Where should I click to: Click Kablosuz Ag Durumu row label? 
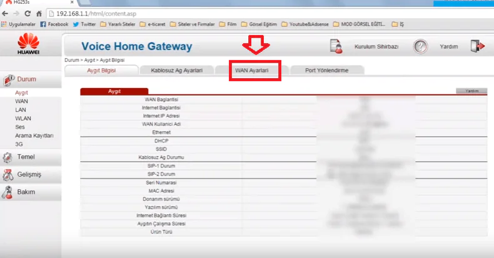point(161,157)
